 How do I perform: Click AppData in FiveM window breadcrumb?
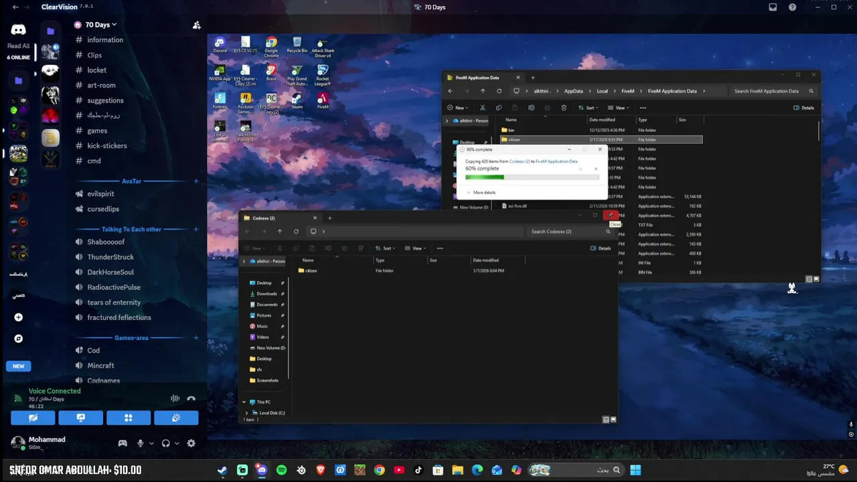(573, 91)
